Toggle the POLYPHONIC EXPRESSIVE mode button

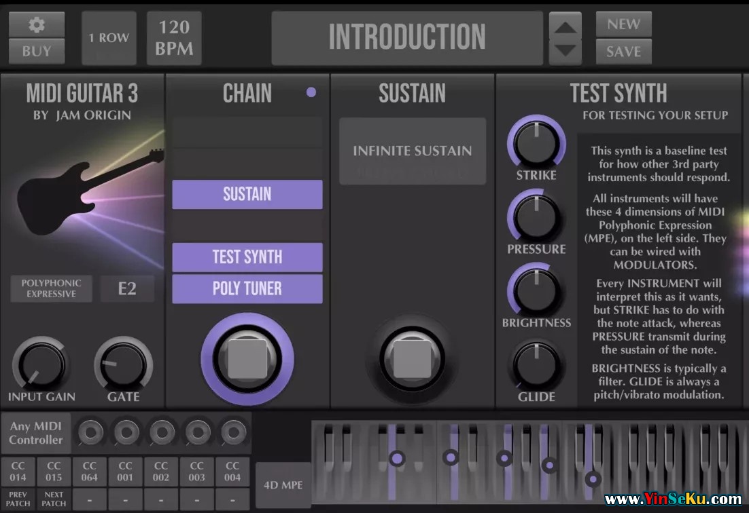click(x=51, y=288)
